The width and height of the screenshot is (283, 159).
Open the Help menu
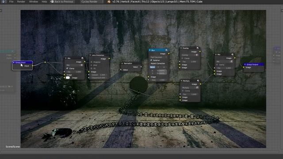pos(44,2)
